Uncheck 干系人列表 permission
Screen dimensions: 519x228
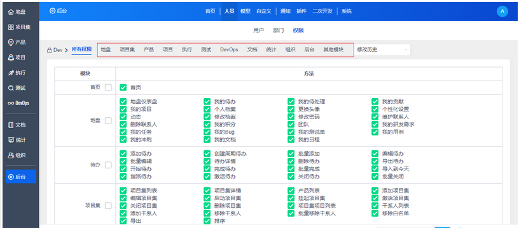point(375,206)
